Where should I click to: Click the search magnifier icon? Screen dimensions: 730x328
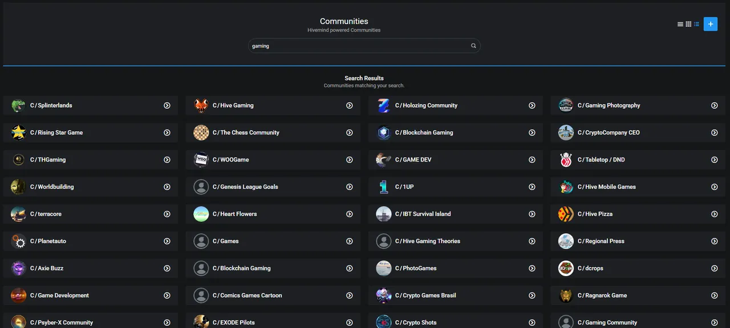tap(473, 46)
